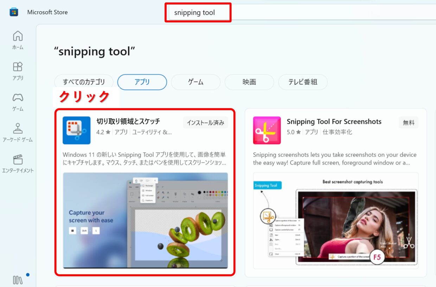
Task: Go to the ゲーム sidebar section
Action: pyautogui.click(x=18, y=102)
